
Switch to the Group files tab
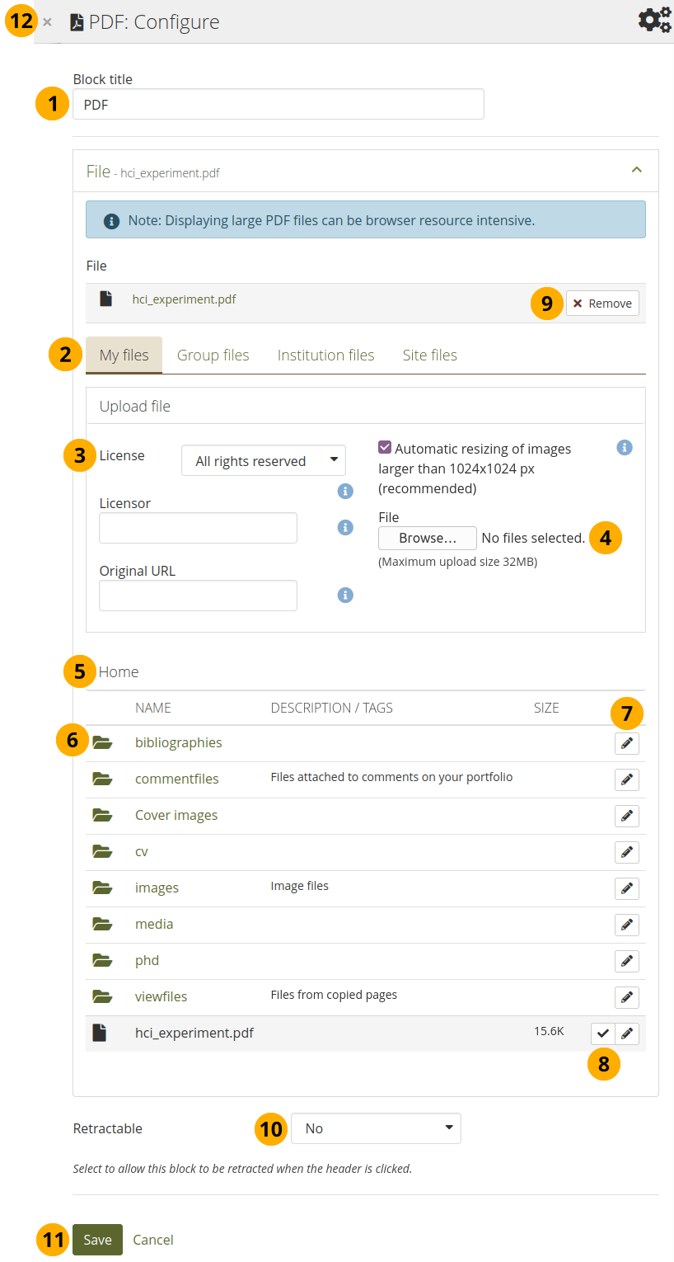[x=213, y=356]
